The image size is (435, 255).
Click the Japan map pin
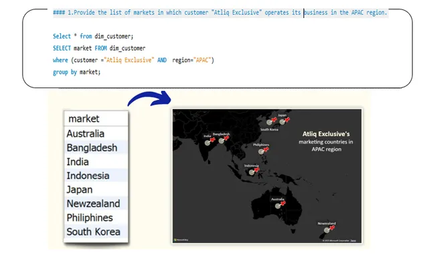tap(284, 121)
